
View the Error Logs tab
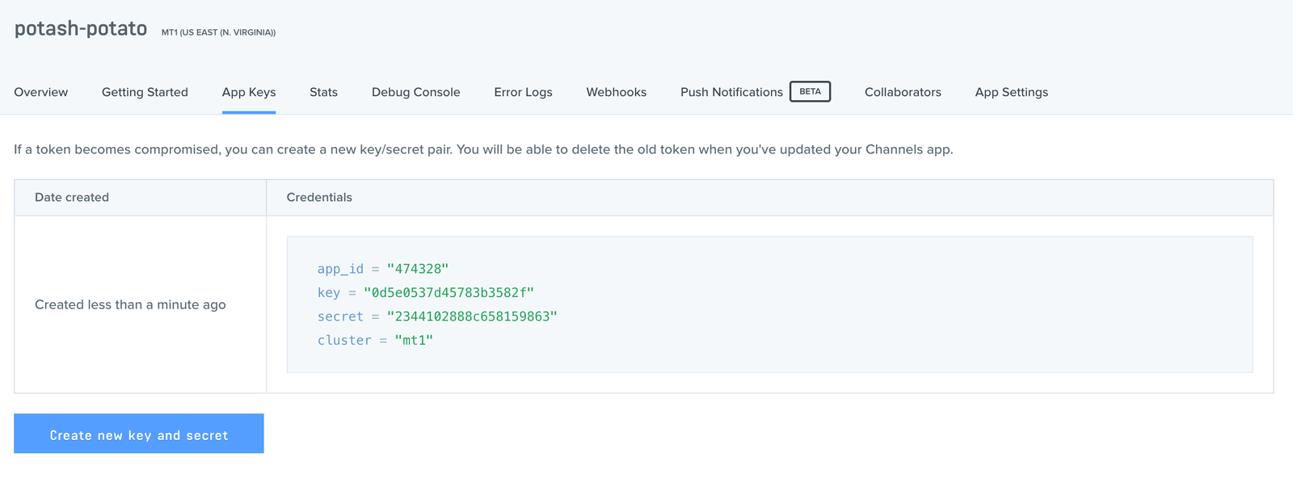pyautogui.click(x=523, y=92)
